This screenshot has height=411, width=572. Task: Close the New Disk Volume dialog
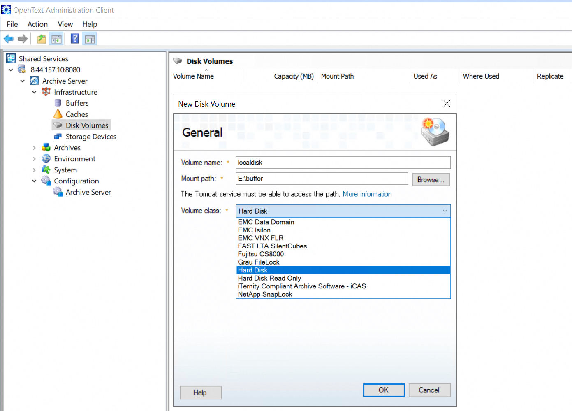point(447,104)
